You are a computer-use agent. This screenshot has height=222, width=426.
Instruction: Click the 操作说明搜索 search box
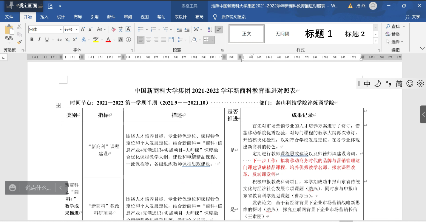point(233,17)
